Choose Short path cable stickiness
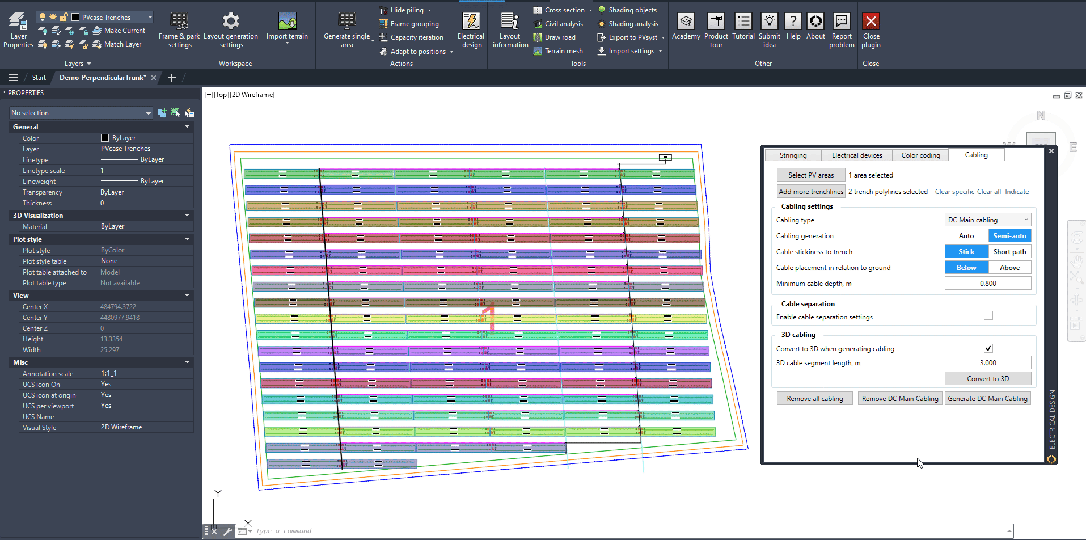Image resolution: width=1086 pixels, height=540 pixels. [x=1009, y=252]
